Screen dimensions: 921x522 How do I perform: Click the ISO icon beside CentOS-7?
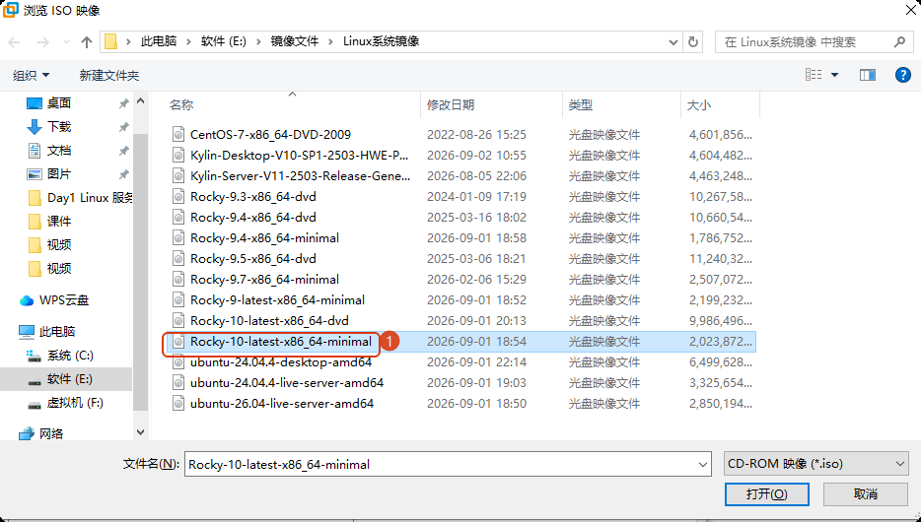click(178, 134)
